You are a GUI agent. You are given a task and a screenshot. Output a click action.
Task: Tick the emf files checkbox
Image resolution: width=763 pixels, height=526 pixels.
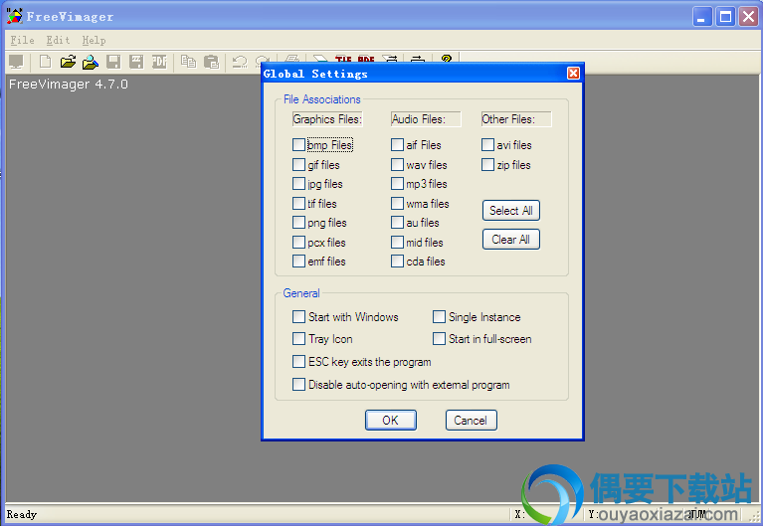pyautogui.click(x=298, y=262)
